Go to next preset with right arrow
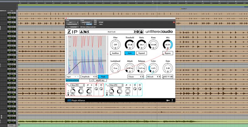This screenshot has height=127, width=248. [x=134, y=32]
